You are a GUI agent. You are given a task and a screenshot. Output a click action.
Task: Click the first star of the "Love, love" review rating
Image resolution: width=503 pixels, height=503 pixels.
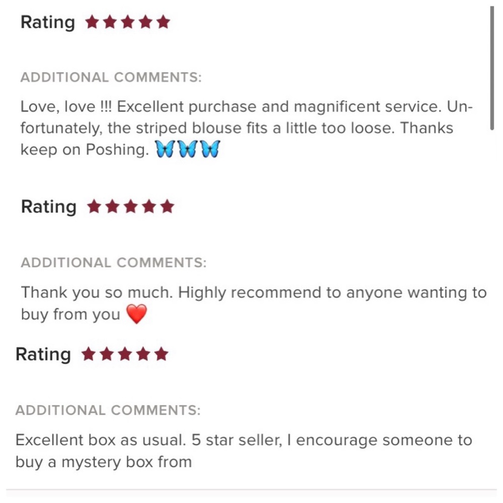[x=92, y=23]
